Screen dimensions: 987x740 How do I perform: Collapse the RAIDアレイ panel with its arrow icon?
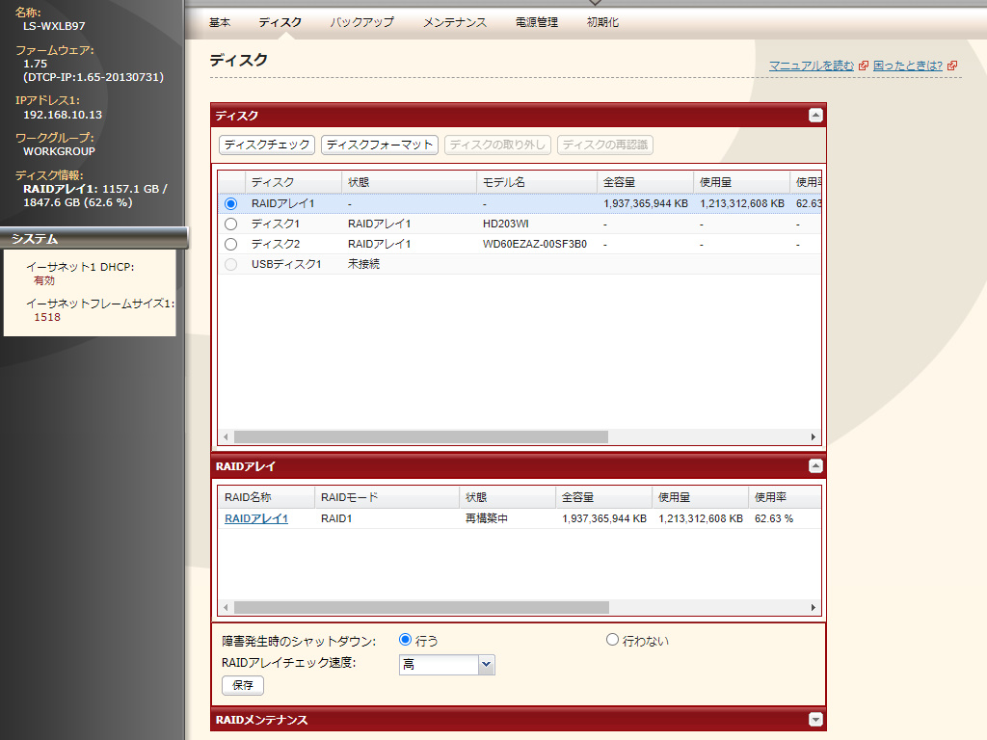tap(815, 466)
